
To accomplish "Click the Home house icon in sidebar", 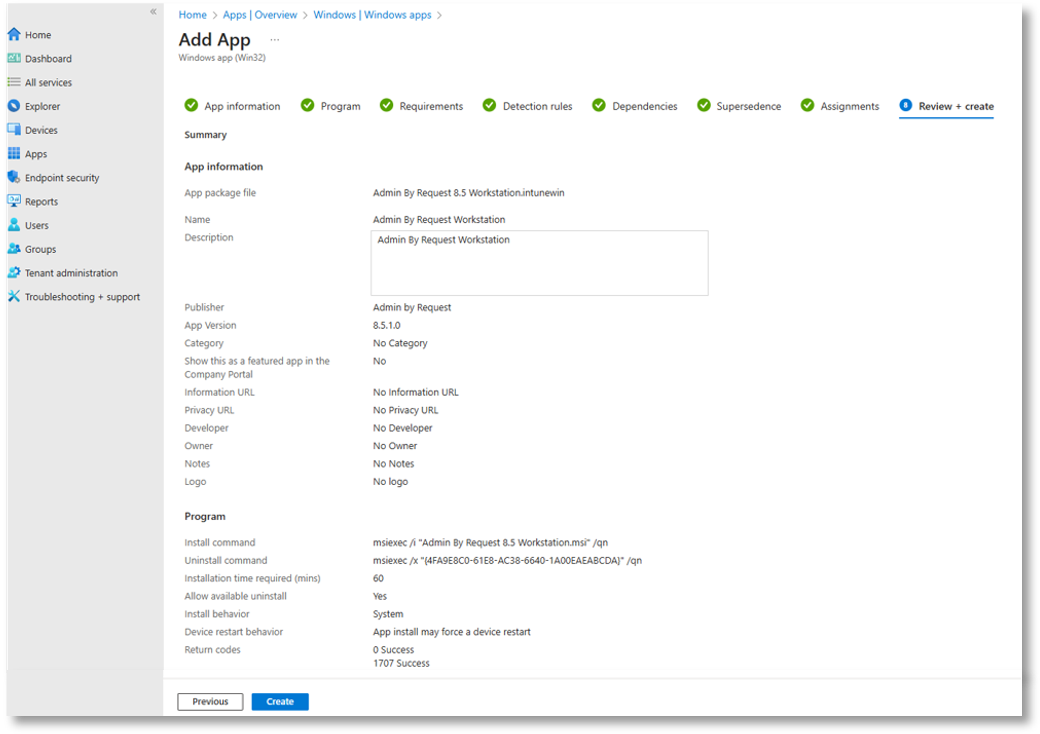I will click(x=14, y=34).
